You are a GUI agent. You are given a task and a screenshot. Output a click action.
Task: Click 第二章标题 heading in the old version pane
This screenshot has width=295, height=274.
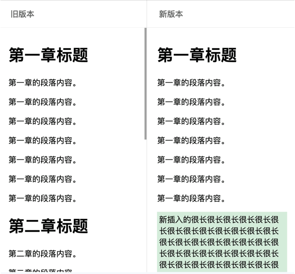click(x=48, y=226)
